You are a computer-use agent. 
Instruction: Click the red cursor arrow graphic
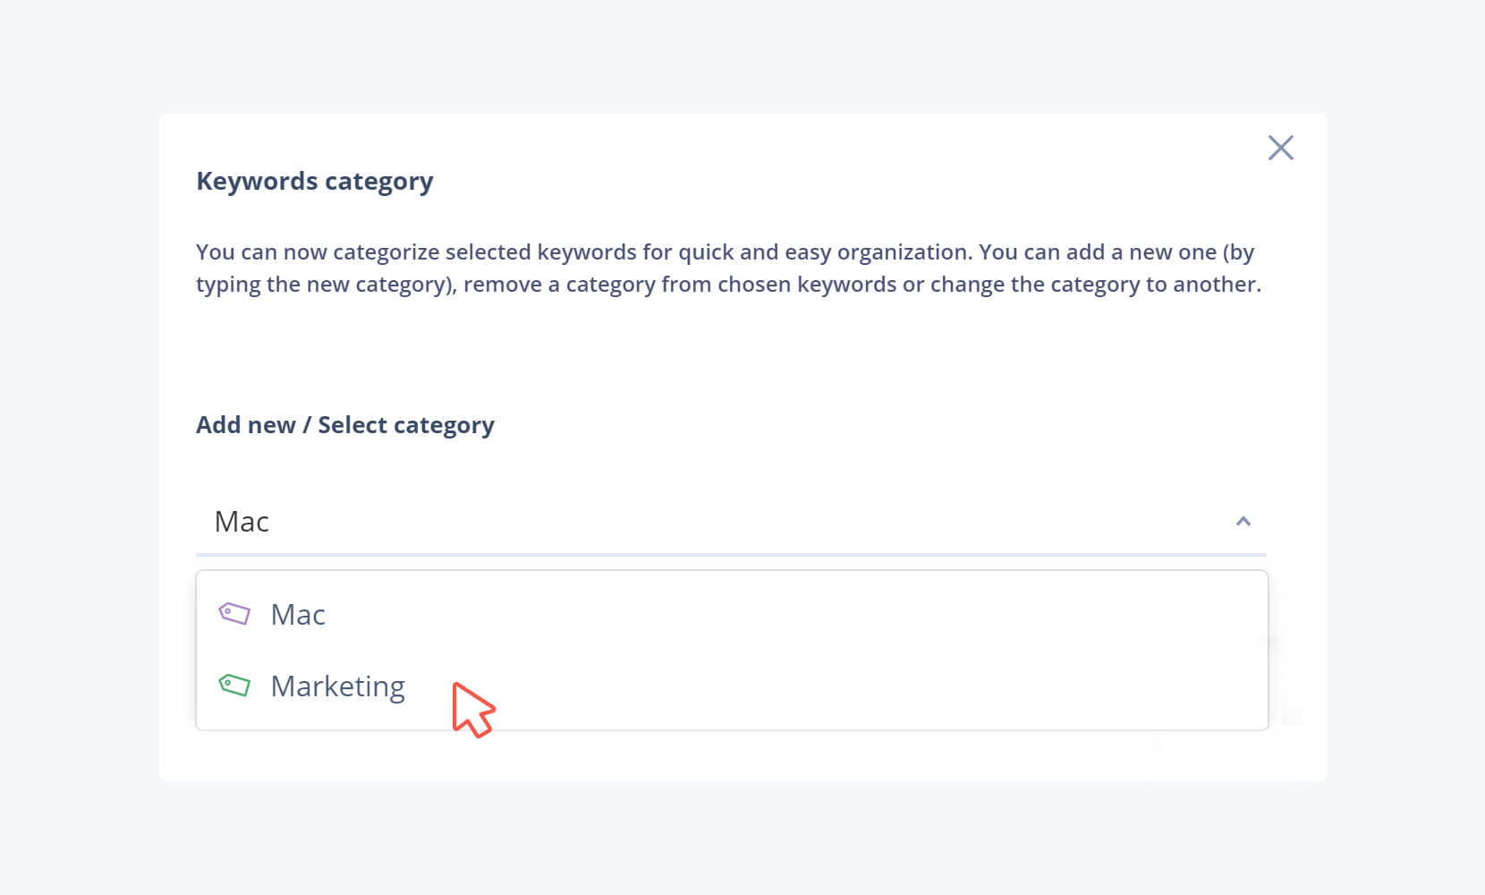pyautogui.click(x=472, y=710)
